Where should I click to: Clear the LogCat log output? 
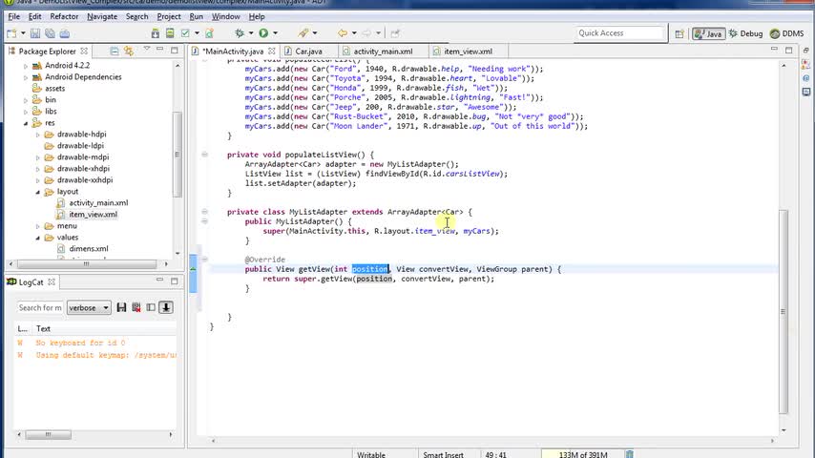136,307
